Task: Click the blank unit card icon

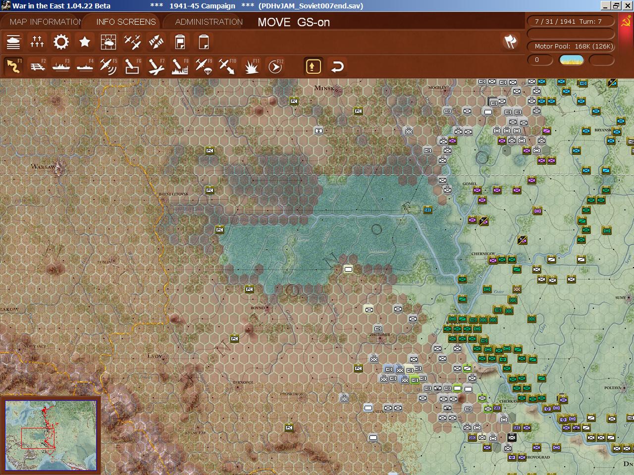Action: point(204,42)
